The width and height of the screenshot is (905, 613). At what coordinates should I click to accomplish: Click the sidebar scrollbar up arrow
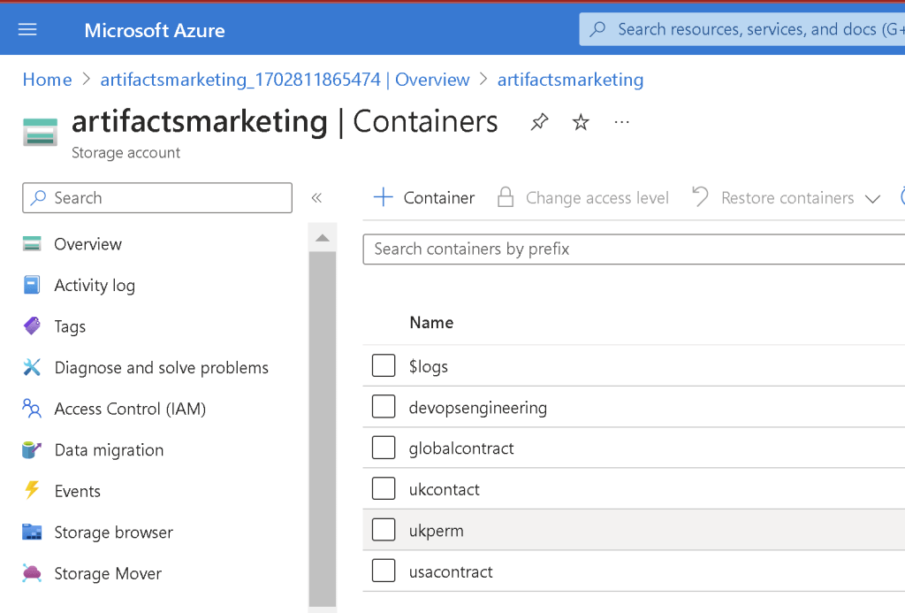[x=323, y=237]
